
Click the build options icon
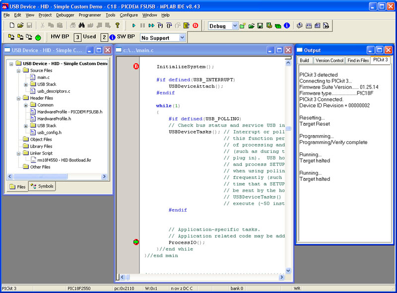269,26
